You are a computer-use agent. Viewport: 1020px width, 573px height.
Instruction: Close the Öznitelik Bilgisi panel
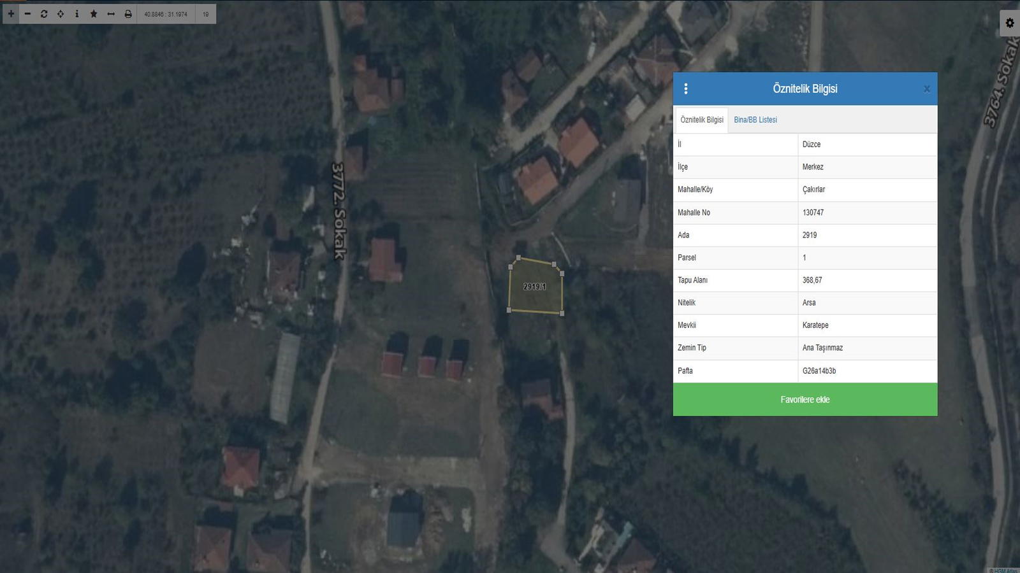926,89
